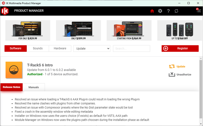
Task: Select the Software tab
Action: pyautogui.click(x=15, y=48)
